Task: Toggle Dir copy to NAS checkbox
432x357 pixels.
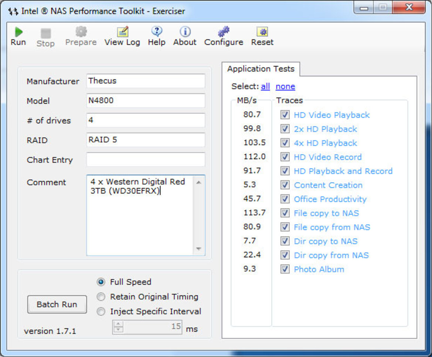Action: click(x=285, y=241)
